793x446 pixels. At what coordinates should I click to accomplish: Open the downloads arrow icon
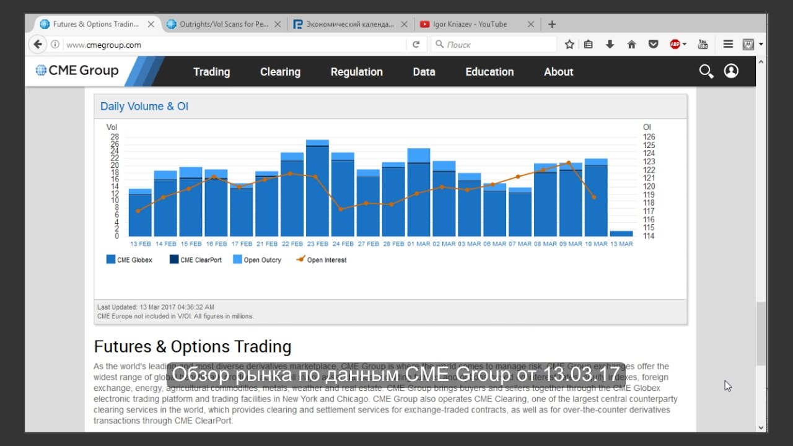point(610,45)
